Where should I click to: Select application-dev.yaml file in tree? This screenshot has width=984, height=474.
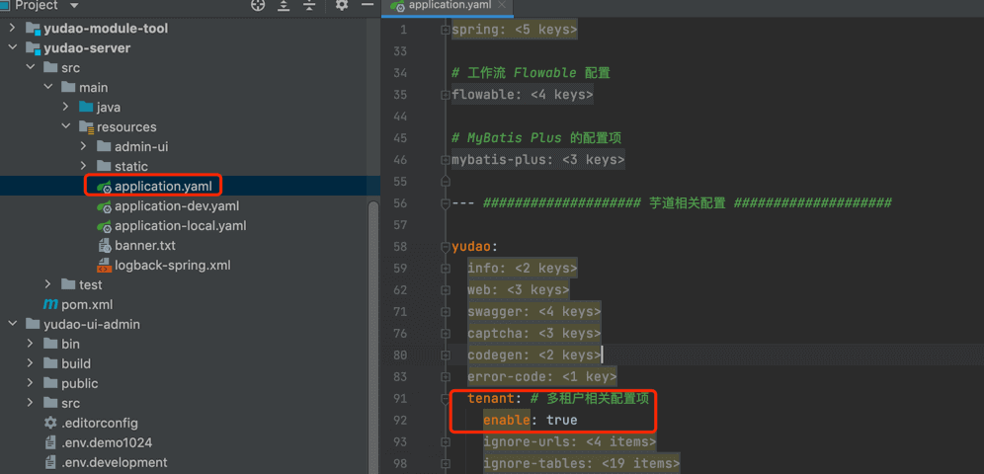(176, 206)
